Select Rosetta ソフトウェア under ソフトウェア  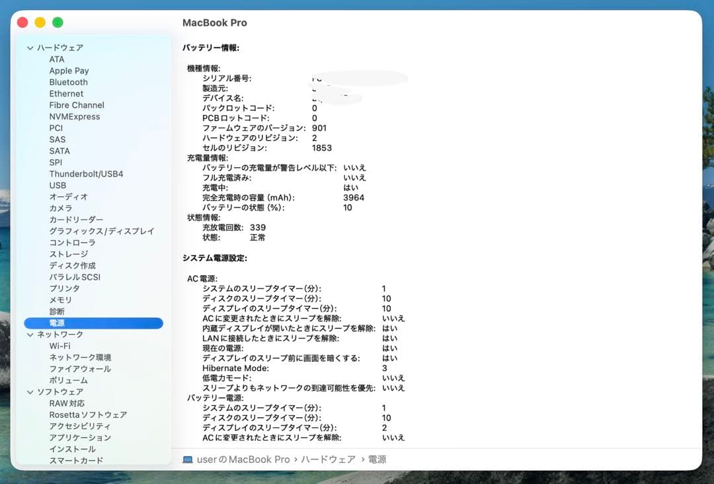(87, 415)
